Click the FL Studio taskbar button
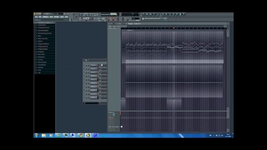 point(88,135)
